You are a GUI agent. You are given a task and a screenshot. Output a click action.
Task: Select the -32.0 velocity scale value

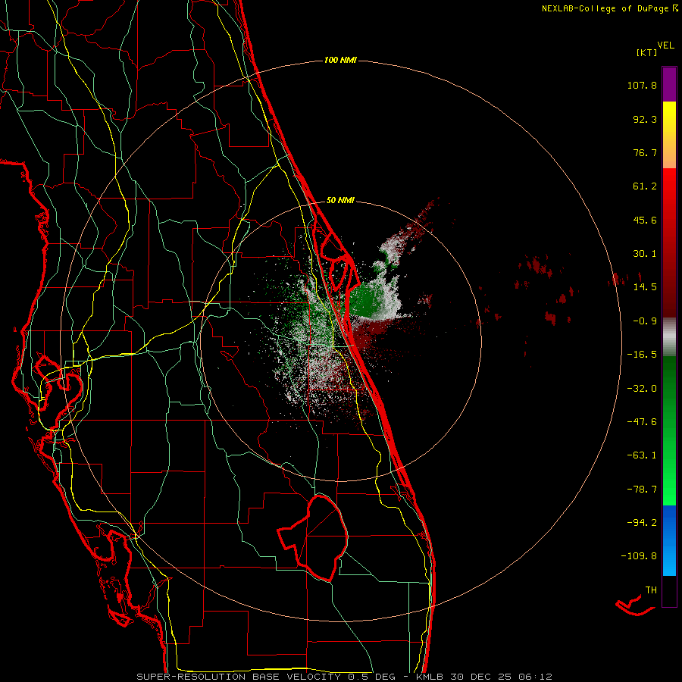tap(642, 389)
